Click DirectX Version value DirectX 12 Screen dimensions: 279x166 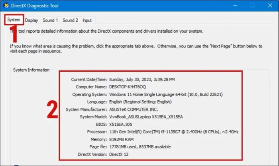tap(119, 154)
